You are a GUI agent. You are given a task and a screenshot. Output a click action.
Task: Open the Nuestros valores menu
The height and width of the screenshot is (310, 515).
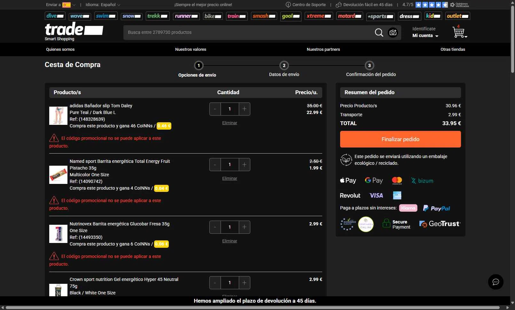[191, 49]
